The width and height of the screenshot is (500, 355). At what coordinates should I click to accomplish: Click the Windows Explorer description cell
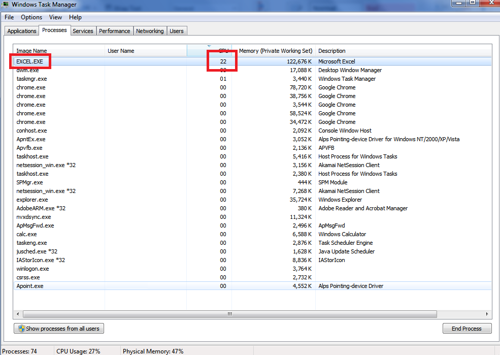tap(340, 200)
